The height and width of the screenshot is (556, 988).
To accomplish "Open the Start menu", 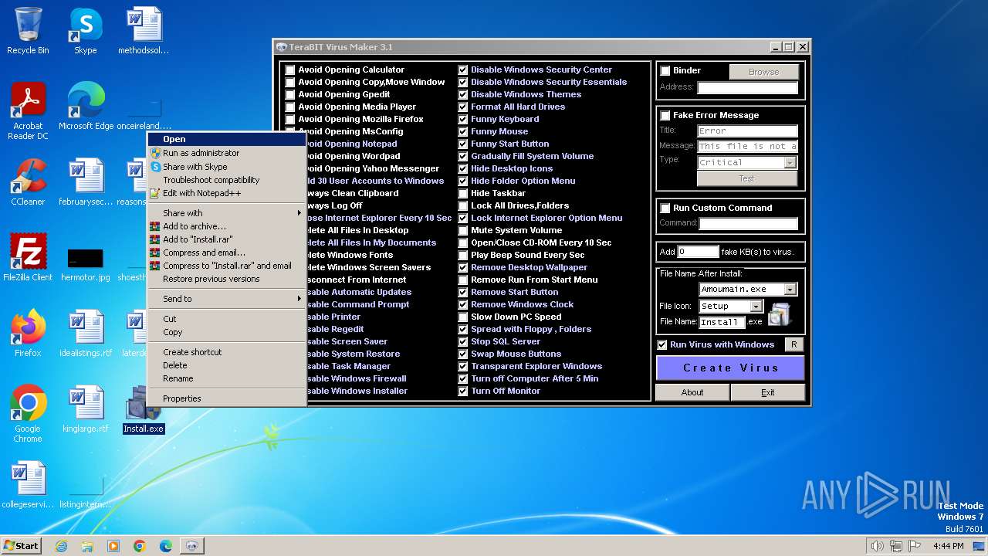I will click(22, 546).
